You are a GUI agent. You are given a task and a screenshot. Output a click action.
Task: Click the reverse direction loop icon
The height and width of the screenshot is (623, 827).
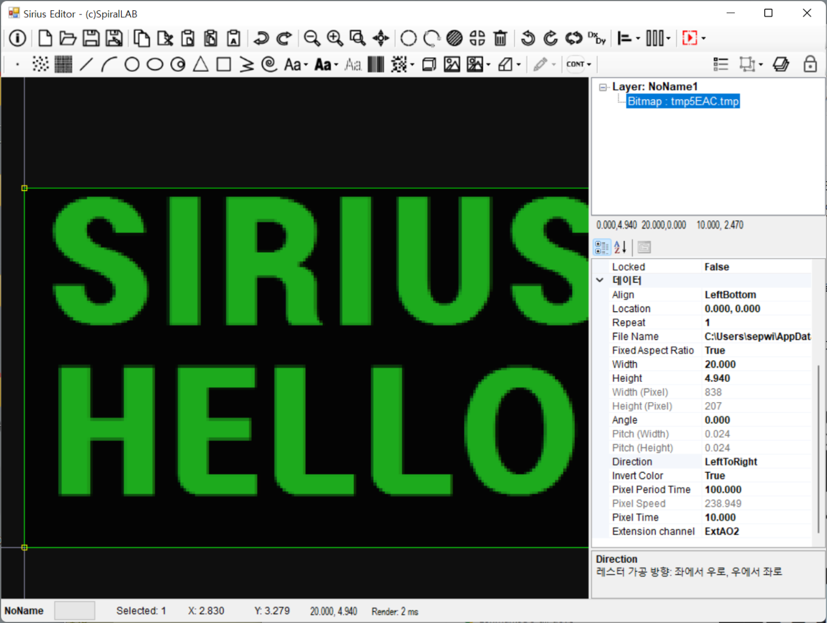[x=574, y=38]
